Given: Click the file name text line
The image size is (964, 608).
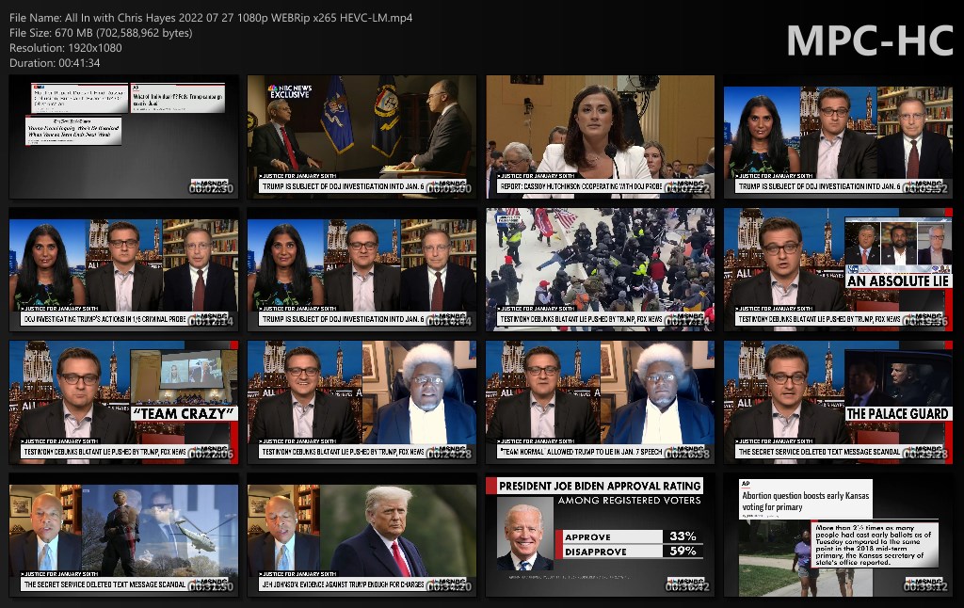Looking at the screenshot, I should 211,18.
